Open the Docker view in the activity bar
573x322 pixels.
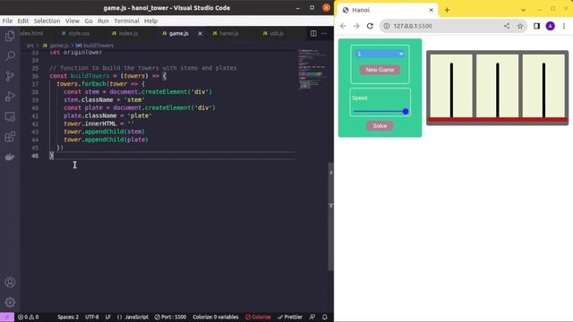[x=10, y=157]
